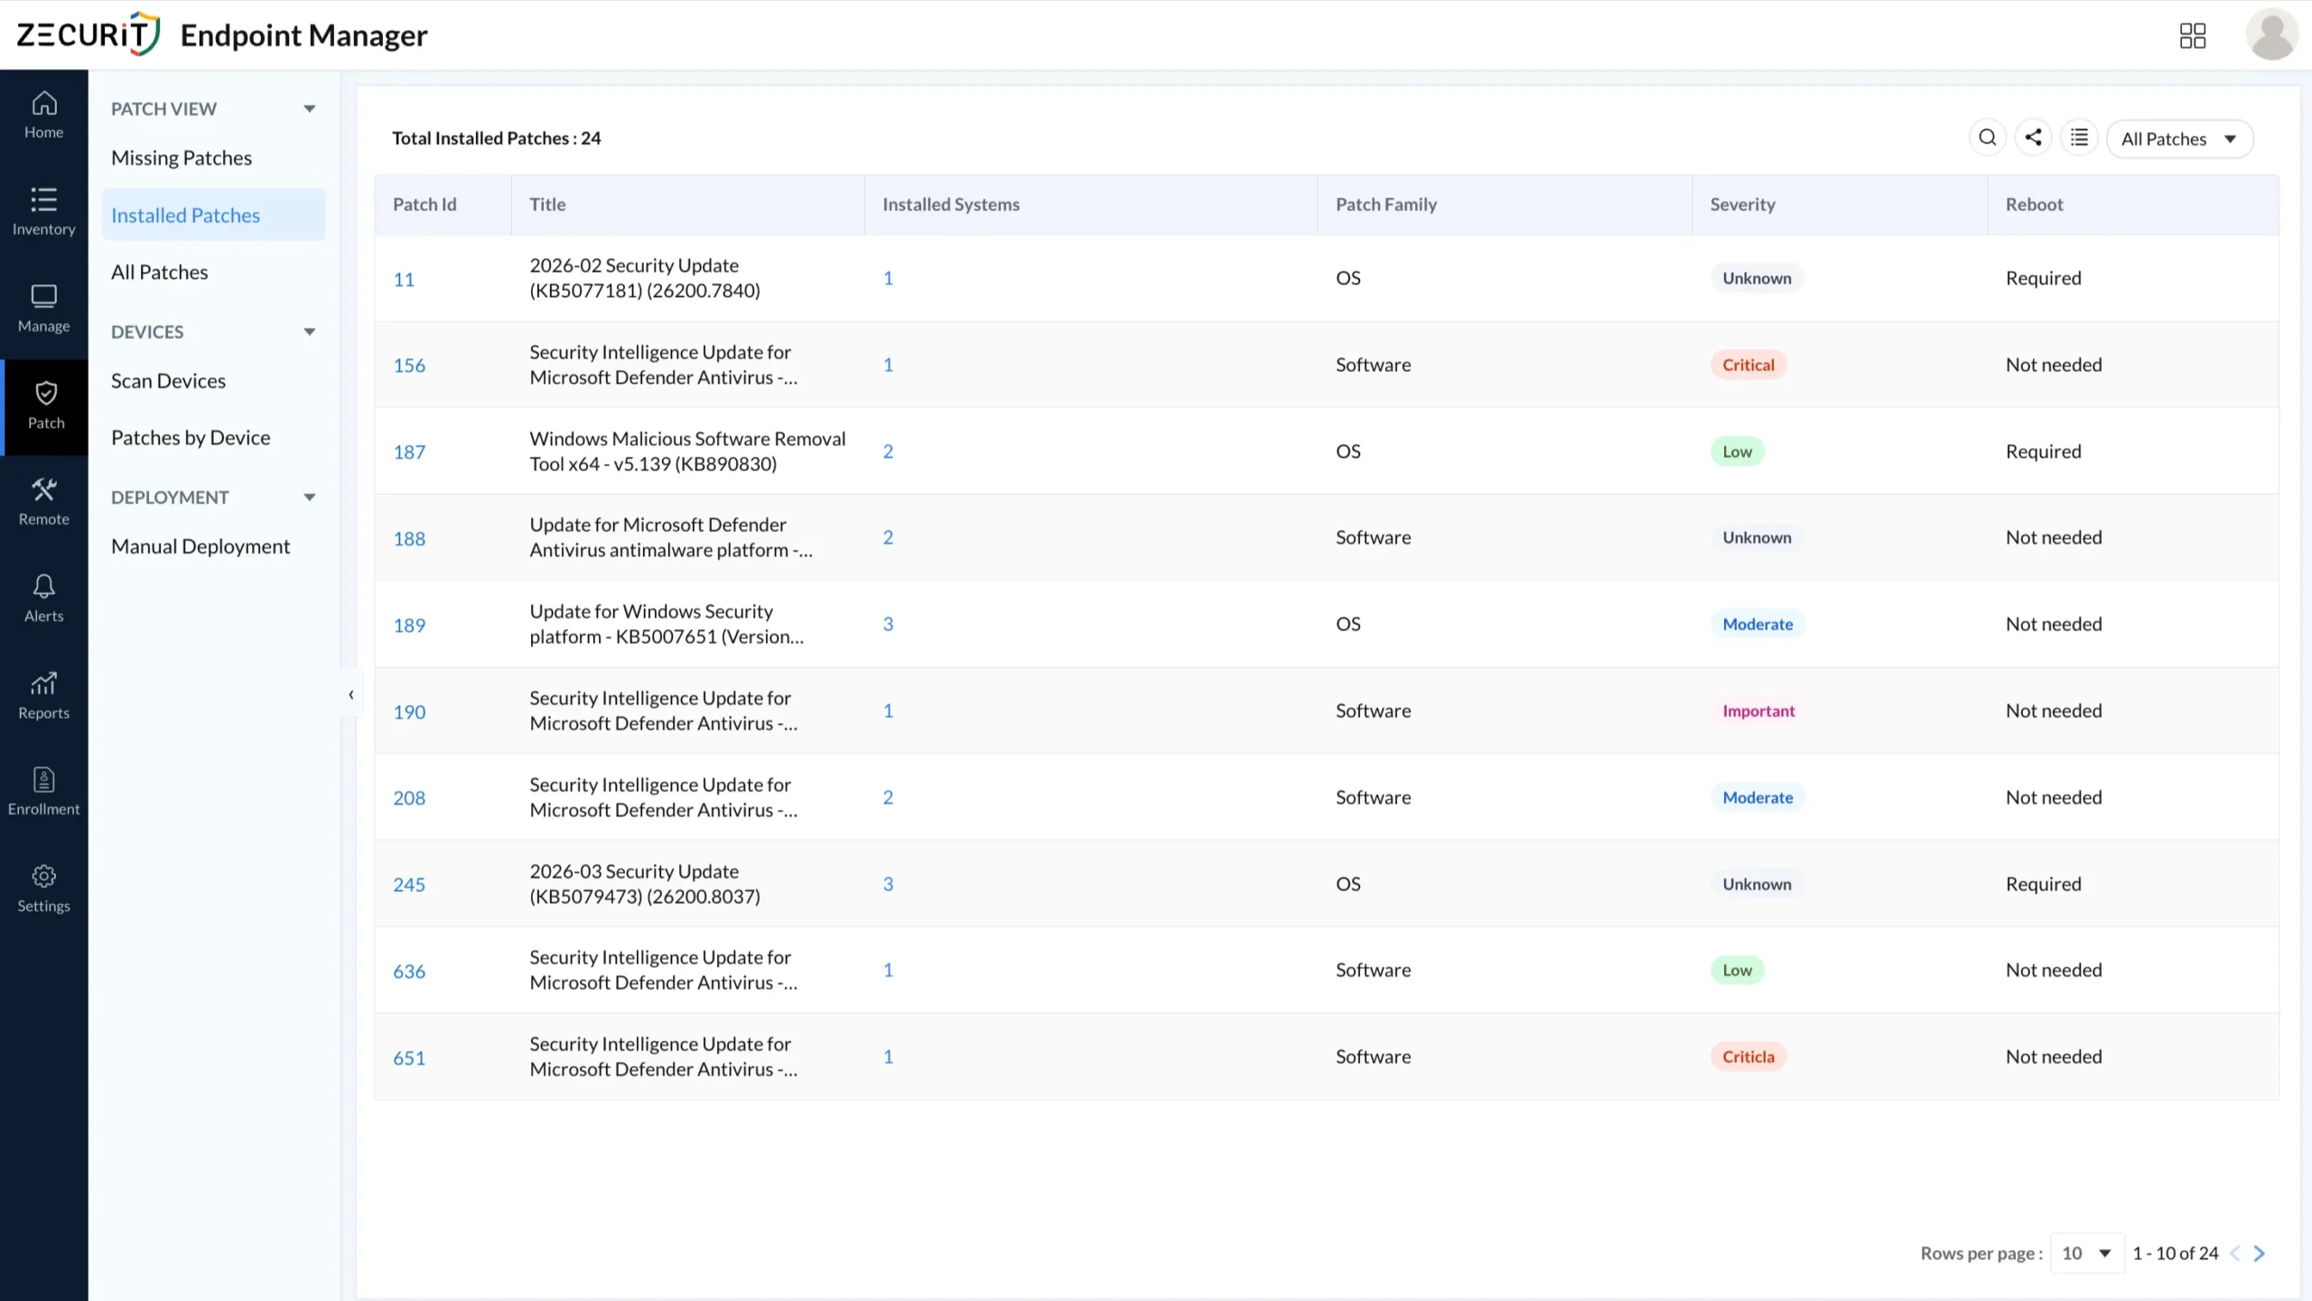Open Scan Devices page
This screenshot has height=1301, width=2312.
[169, 381]
